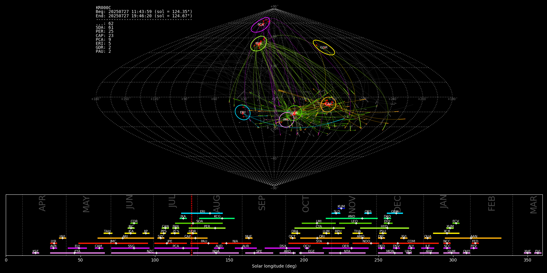Click the FED shower label in the timeline

475,241
